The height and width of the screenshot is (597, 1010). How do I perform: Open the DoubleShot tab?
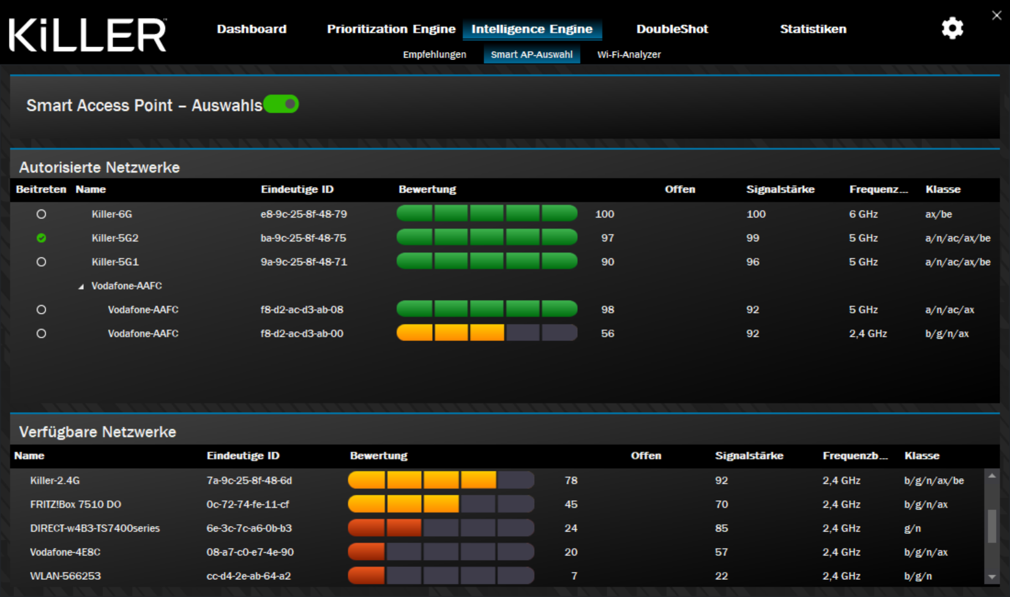[x=672, y=29]
